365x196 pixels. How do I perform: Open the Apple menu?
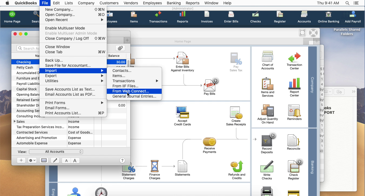coord(7,3)
